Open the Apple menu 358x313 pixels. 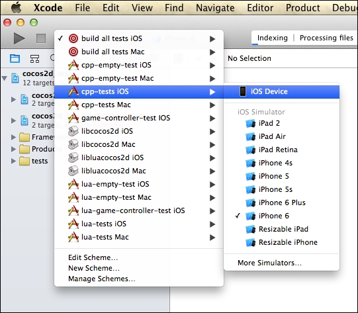16,7
